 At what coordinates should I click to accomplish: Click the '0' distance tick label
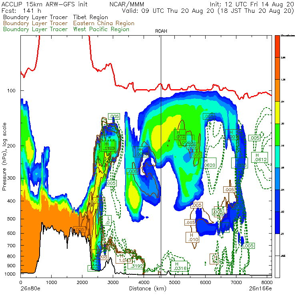point(21,282)
